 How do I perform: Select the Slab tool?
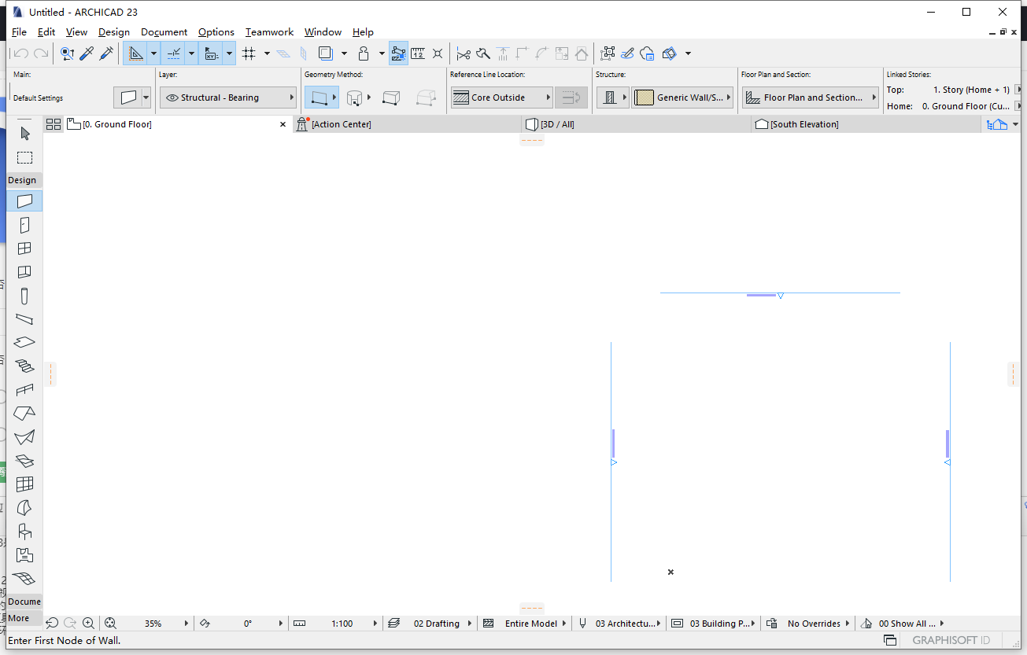coord(24,342)
